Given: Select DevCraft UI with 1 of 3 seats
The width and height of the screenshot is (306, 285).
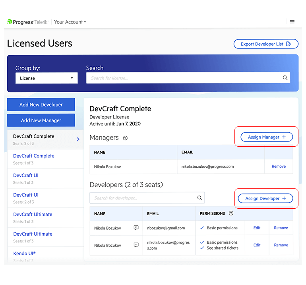Looking at the screenshot, I should 45,178.
